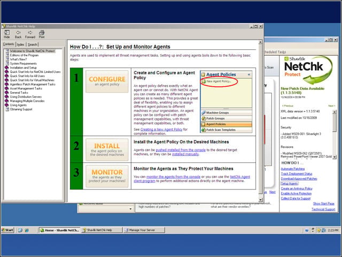Viewport: 342px width, 257px height.
Task: Click the Hide toolbar icon
Action: click(x=7, y=34)
